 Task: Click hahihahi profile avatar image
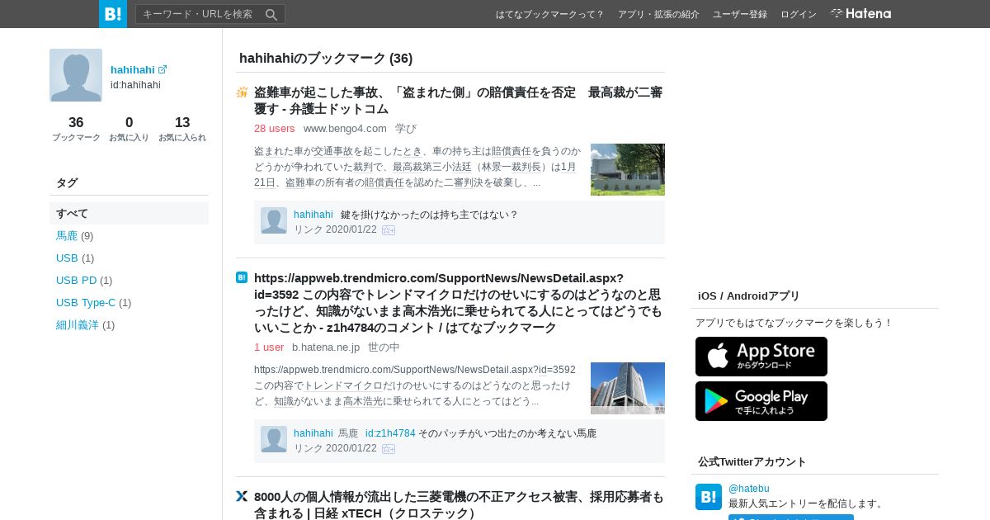(76, 75)
